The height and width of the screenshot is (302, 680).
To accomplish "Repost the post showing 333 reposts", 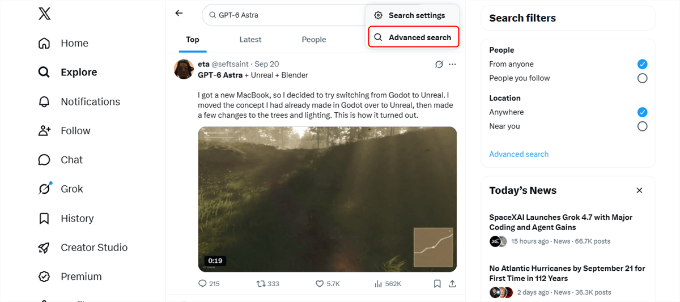I will point(268,283).
